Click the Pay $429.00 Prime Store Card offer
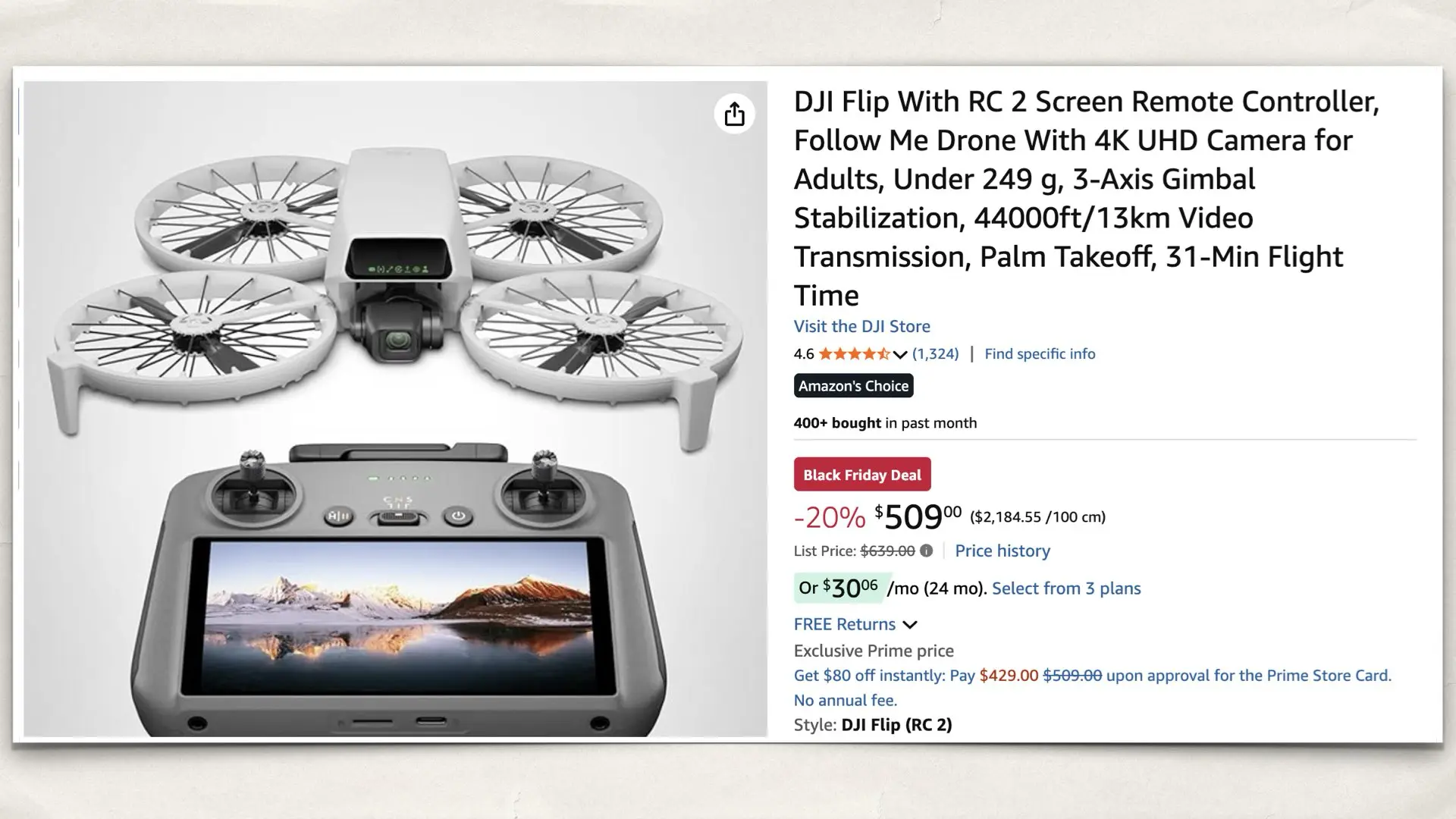The width and height of the screenshot is (1456, 819). point(1009,675)
